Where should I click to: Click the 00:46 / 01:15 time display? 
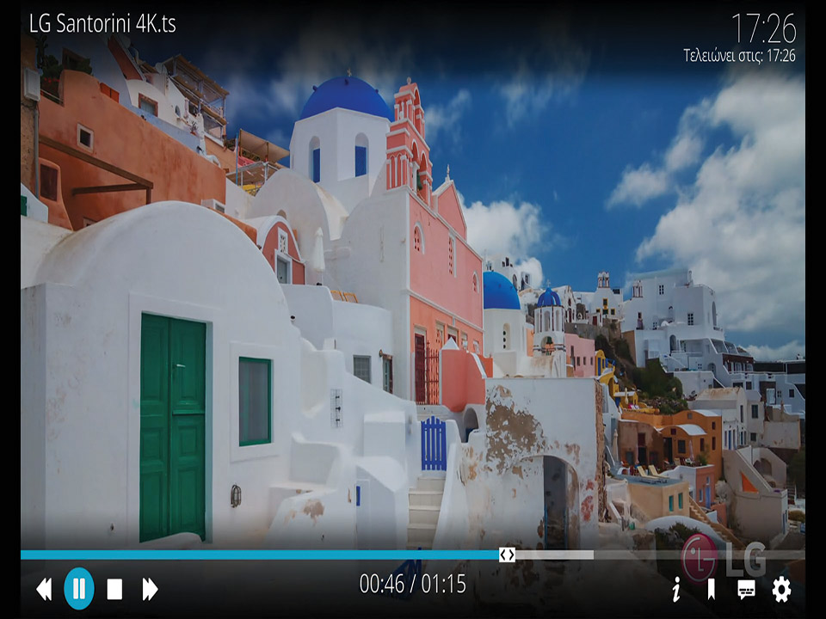pyautogui.click(x=412, y=584)
